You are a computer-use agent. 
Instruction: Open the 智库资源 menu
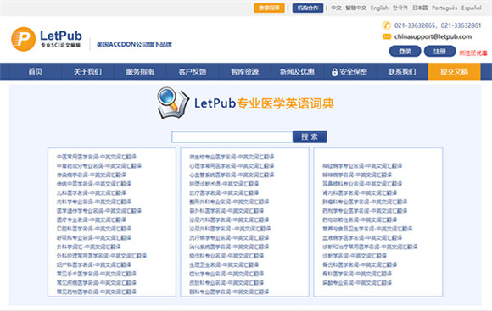coord(245,71)
